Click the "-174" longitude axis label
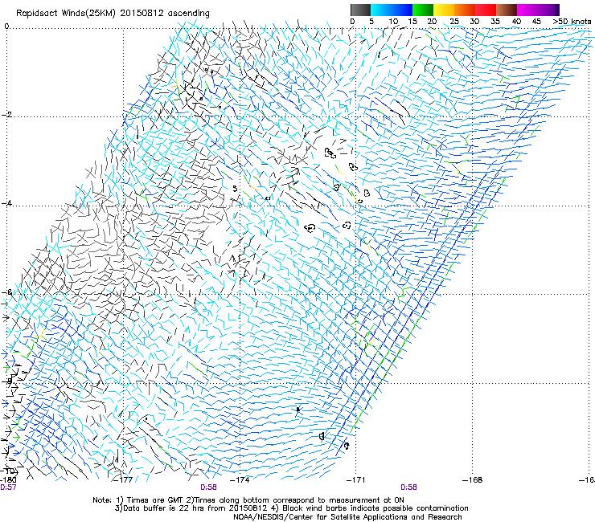This screenshot has height=522, width=595. click(x=240, y=480)
